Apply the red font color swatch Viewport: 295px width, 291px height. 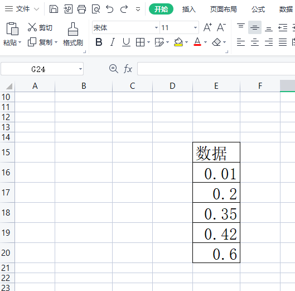[x=197, y=42]
